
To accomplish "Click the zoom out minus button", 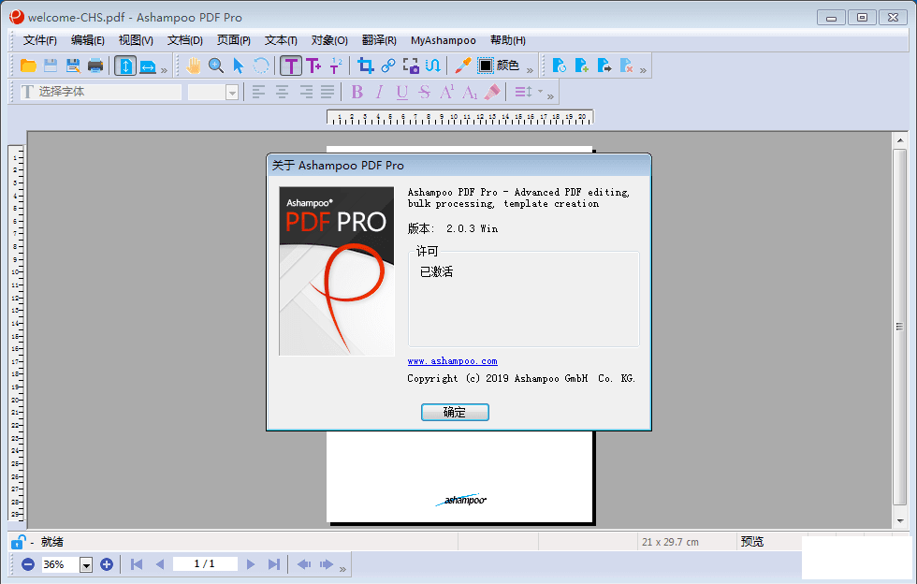I will [x=28, y=564].
